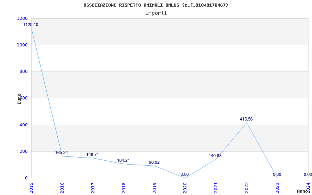312x195 pixels.
Task: Click the 2024 x-axis year label
Action: point(308,187)
